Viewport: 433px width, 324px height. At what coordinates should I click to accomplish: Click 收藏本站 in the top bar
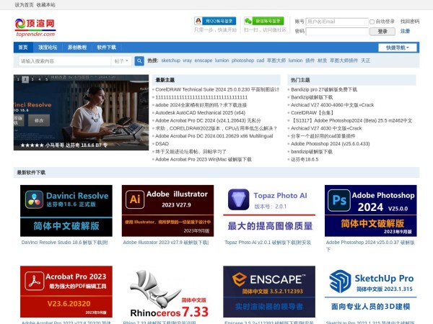point(46,5)
